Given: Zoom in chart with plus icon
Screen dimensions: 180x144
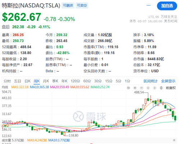Looking at the screenshot, I should (x=135, y=88).
